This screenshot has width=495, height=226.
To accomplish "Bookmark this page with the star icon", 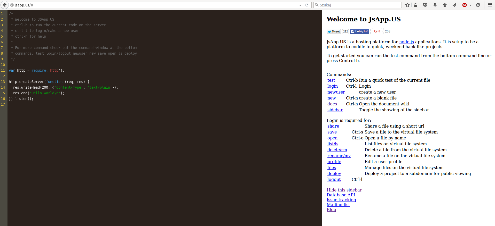I will pos(407,5).
